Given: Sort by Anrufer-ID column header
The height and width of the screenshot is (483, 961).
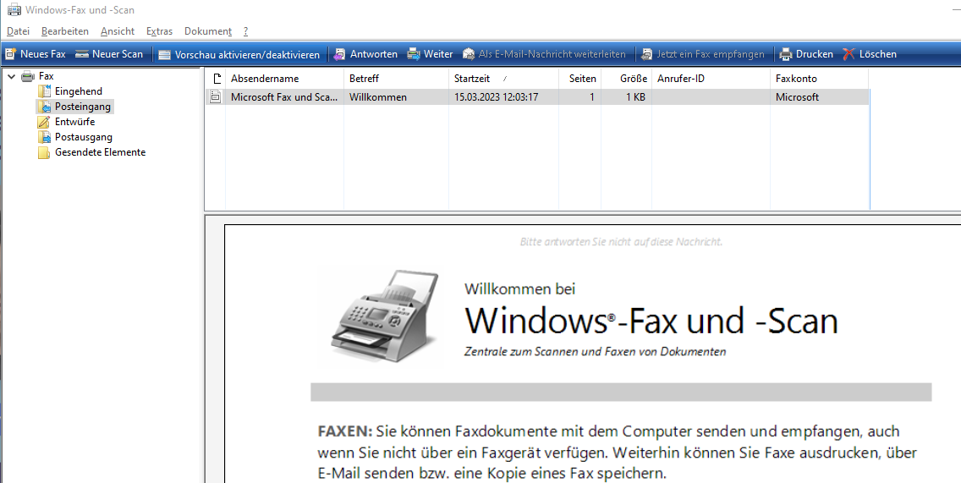Looking at the screenshot, I should pos(711,79).
